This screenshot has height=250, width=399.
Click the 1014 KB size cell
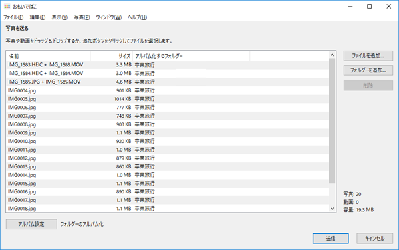point(122,99)
